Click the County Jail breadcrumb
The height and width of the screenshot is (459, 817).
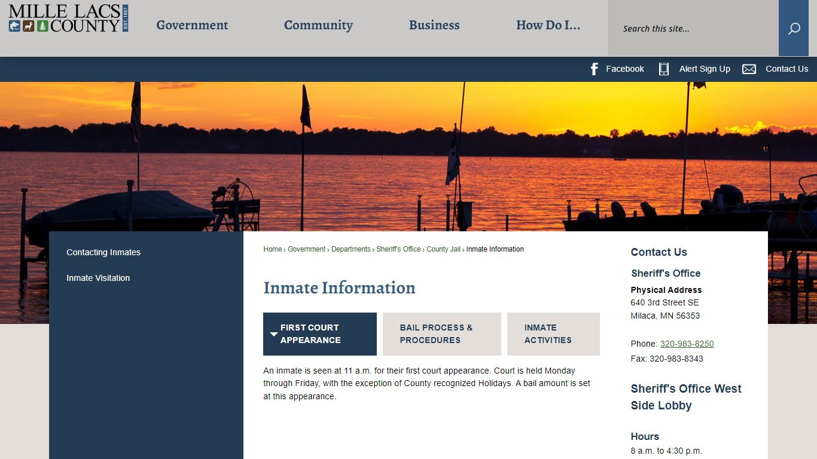[444, 249]
